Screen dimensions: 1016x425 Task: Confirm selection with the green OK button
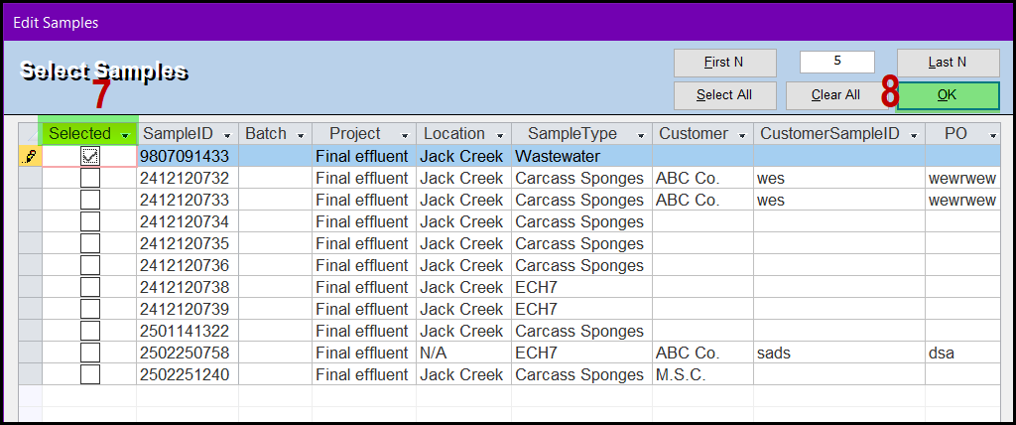pos(948,95)
